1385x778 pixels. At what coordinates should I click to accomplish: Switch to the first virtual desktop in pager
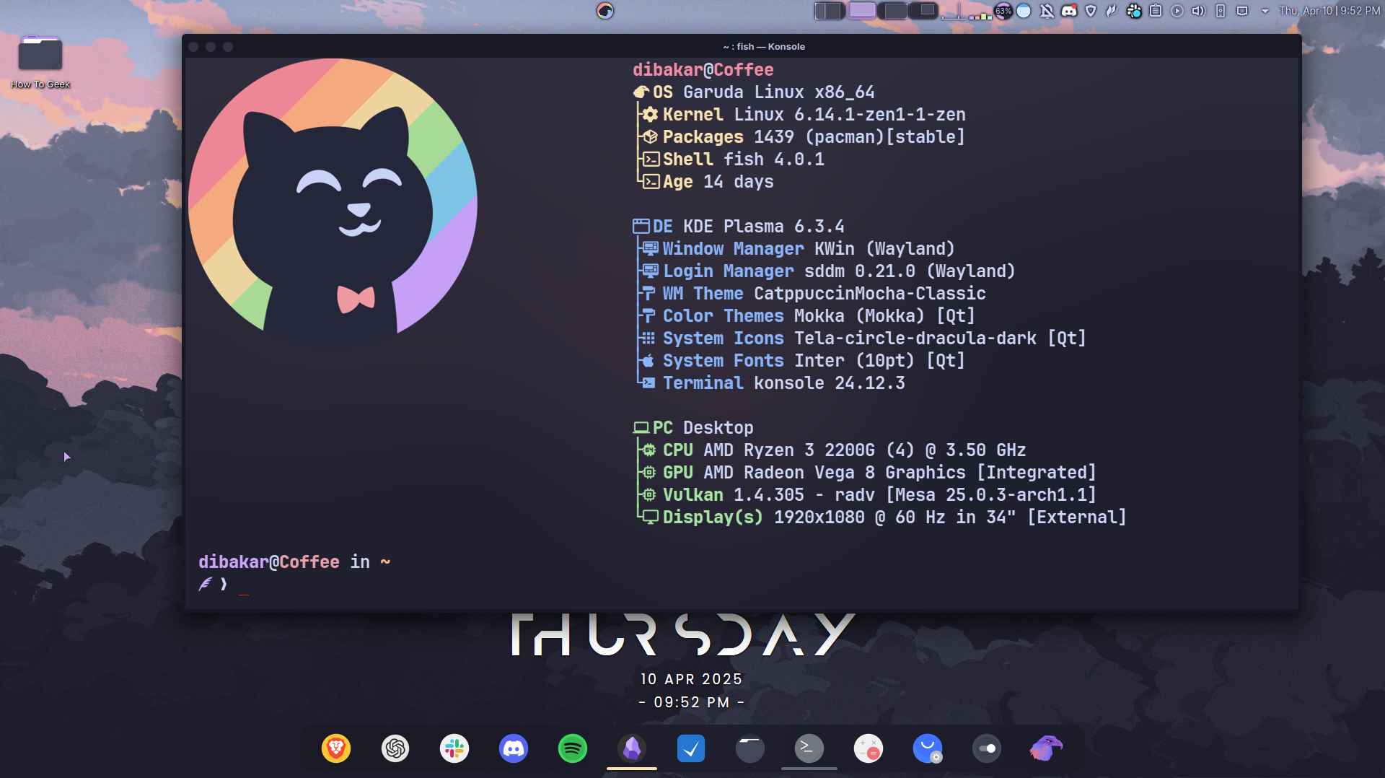tap(830, 11)
